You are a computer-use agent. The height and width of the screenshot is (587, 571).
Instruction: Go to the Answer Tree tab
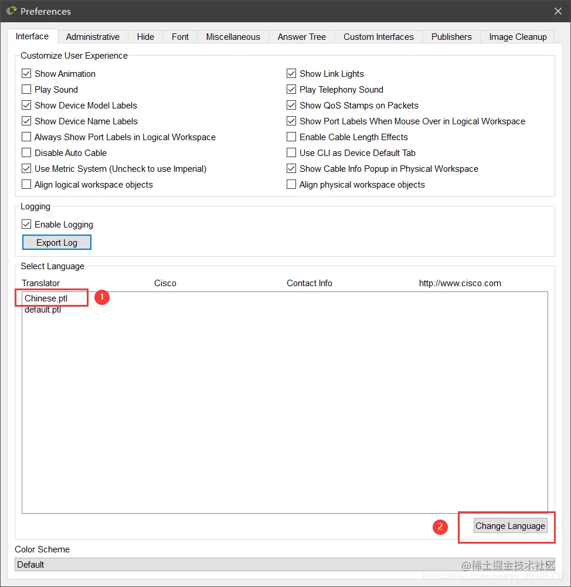[x=301, y=37]
